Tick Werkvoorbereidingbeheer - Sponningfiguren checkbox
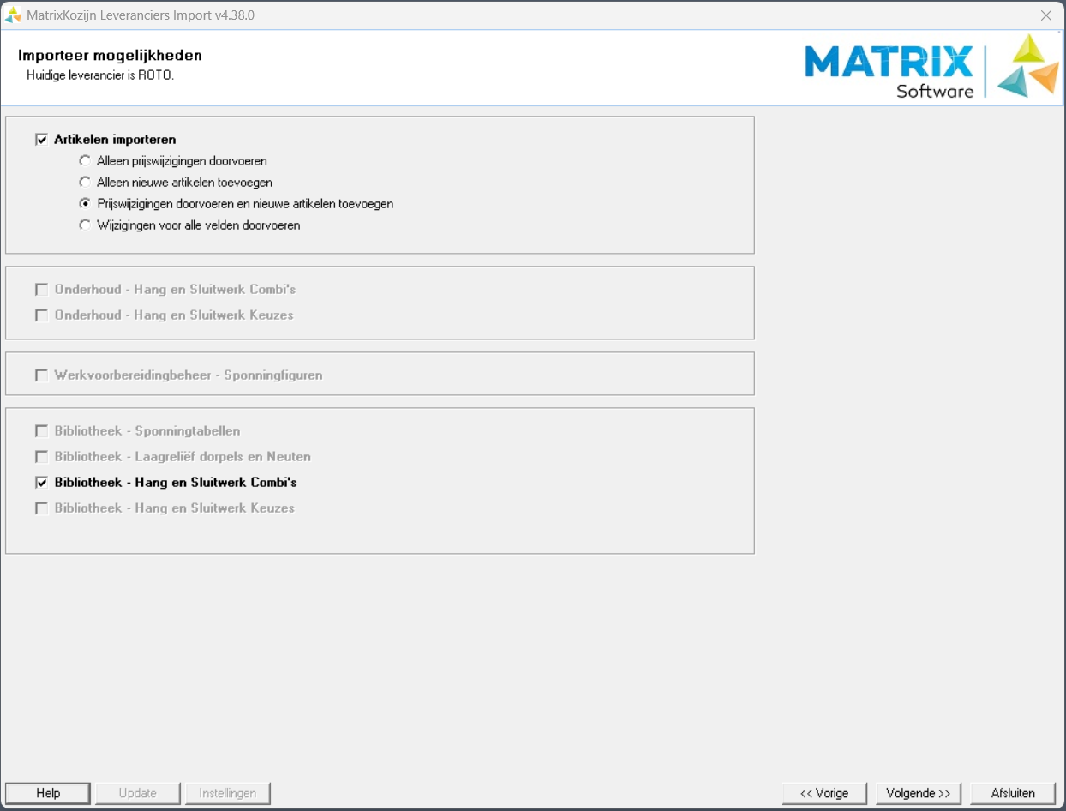The height and width of the screenshot is (811, 1066). point(41,375)
